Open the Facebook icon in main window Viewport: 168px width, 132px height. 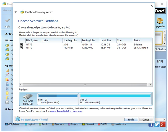(x=151, y=125)
